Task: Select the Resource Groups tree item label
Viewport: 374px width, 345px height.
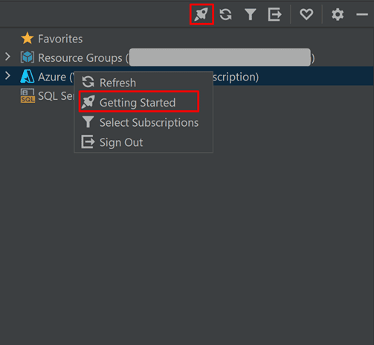Action: tap(80, 58)
